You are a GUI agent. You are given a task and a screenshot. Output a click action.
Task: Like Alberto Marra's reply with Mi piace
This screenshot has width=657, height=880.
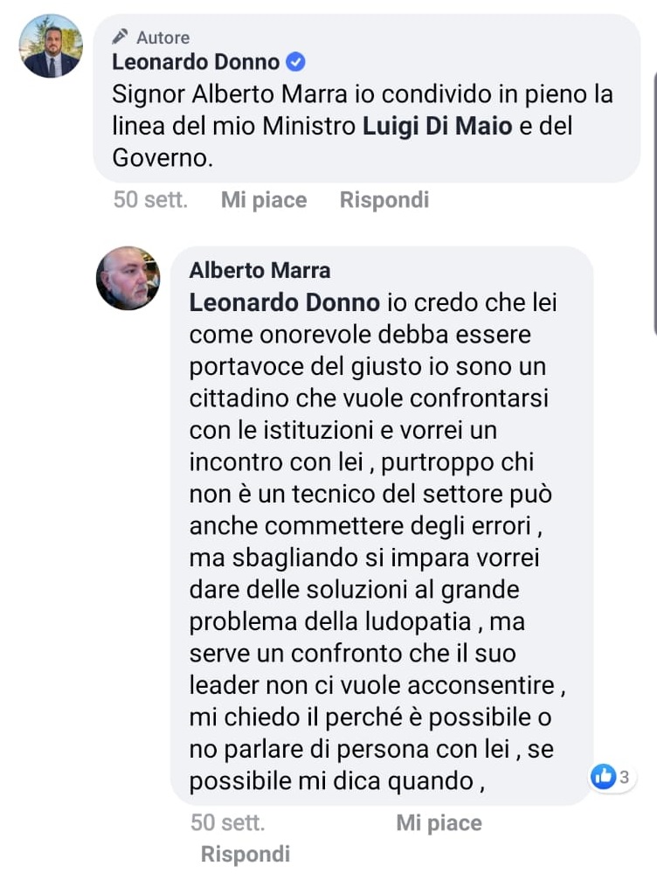(x=439, y=823)
